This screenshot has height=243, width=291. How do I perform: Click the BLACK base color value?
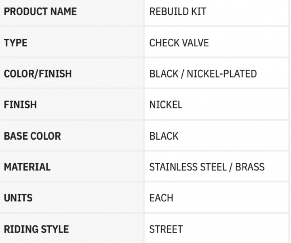tap(164, 136)
